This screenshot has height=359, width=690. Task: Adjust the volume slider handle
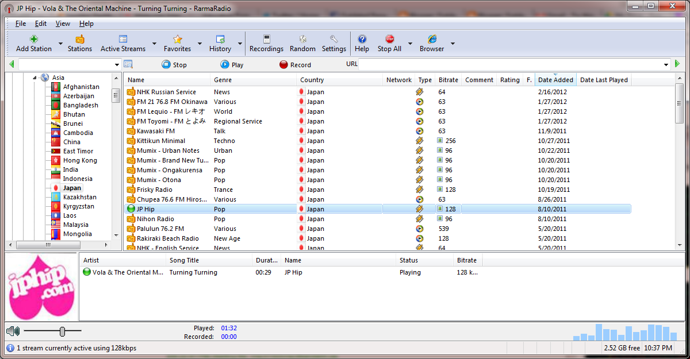(x=62, y=331)
